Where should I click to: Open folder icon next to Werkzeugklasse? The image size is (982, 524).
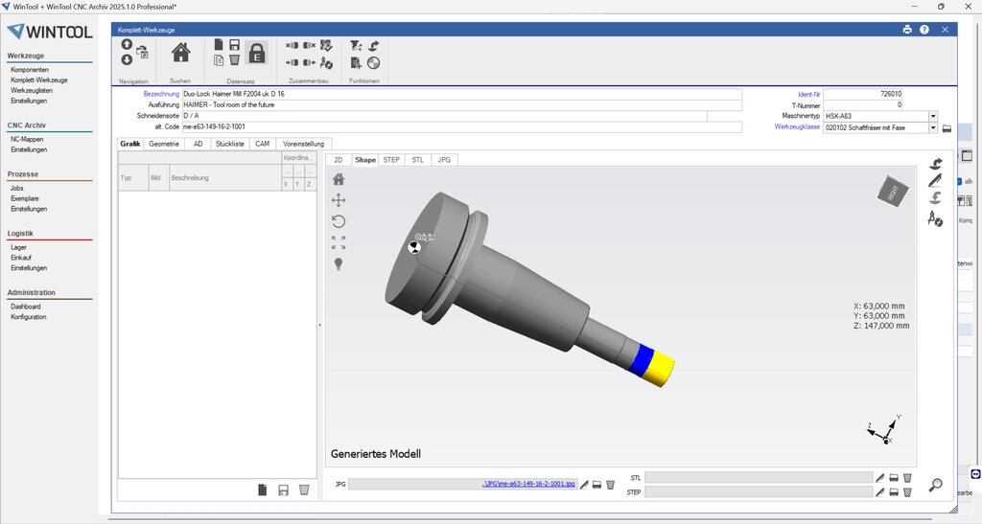pos(947,128)
